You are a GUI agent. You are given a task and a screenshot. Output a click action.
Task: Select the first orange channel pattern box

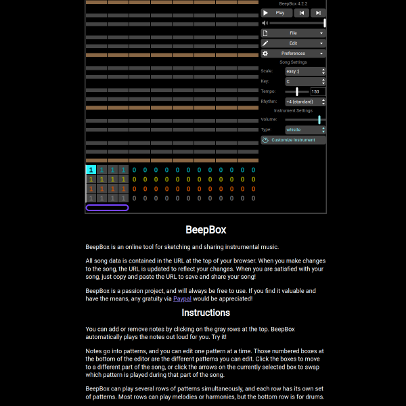[x=91, y=189]
